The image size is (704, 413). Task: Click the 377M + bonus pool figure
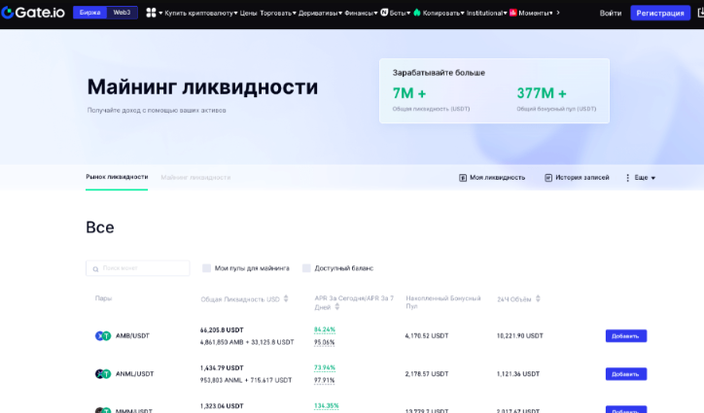tap(542, 93)
